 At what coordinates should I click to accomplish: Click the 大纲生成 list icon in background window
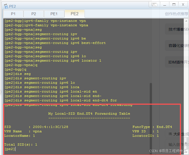click(x=170, y=134)
